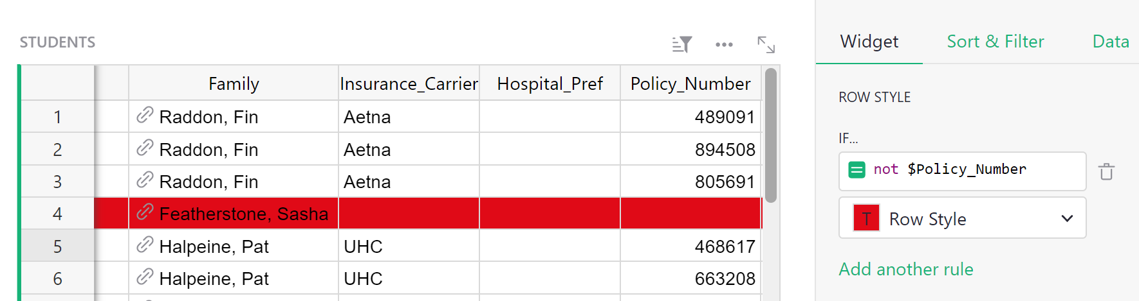Viewport: 1139px width, 301px height.
Task: Open the Row Style dropdown
Action: pyautogui.click(x=962, y=218)
